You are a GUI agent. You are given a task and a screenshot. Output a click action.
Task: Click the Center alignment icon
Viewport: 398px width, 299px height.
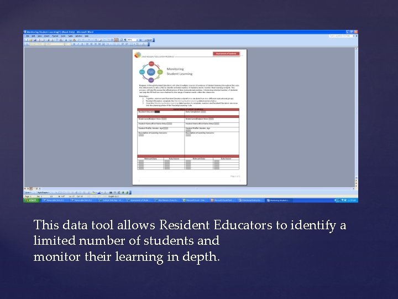(x=91, y=44)
